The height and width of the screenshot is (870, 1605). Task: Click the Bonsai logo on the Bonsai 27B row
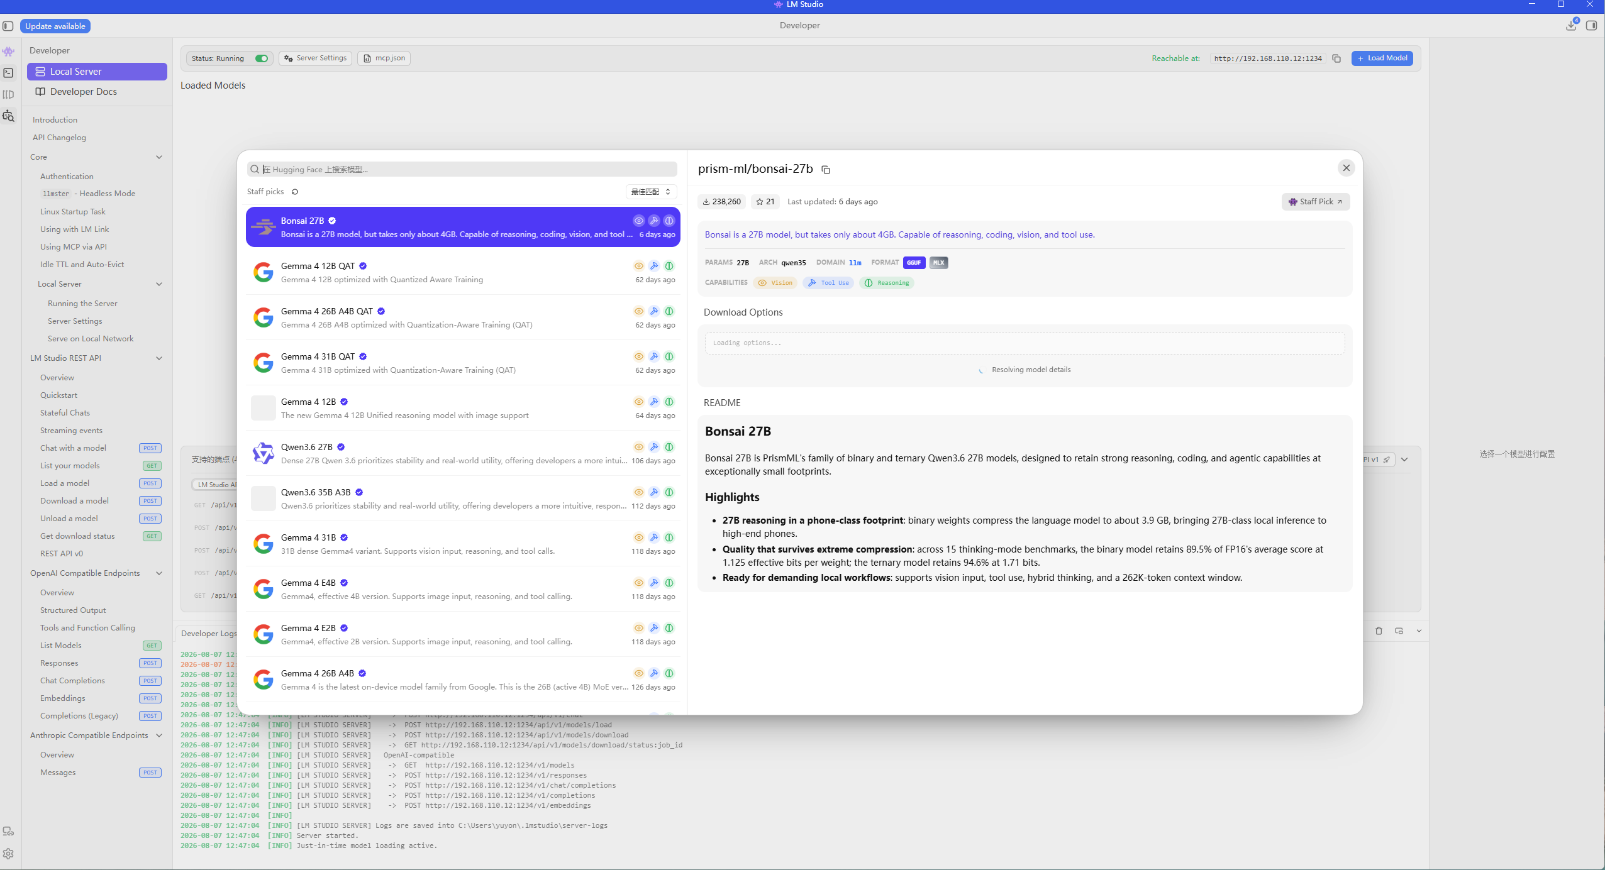point(264,227)
